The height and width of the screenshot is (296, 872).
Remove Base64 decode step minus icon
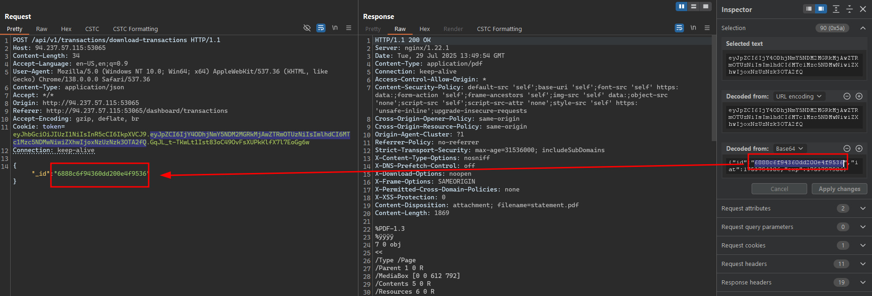pos(847,148)
